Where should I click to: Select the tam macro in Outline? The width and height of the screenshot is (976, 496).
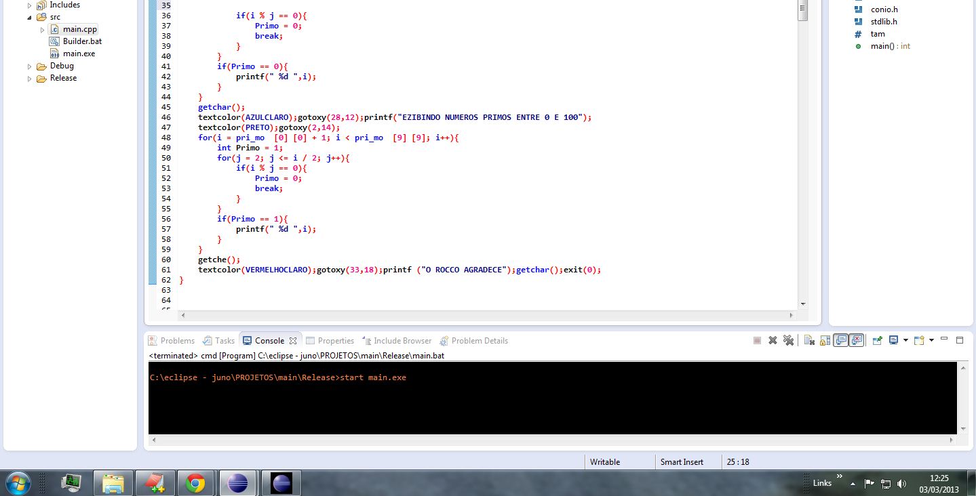(x=878, y=34)
